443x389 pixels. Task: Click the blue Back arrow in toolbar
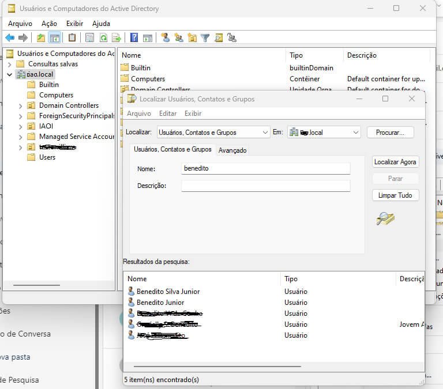point(10,37)
